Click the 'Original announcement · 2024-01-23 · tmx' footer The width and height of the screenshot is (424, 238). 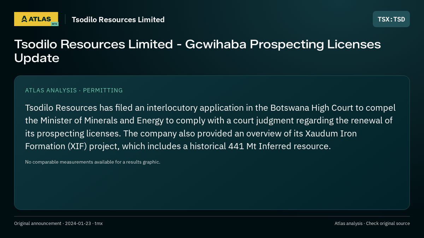click(58, 223)
